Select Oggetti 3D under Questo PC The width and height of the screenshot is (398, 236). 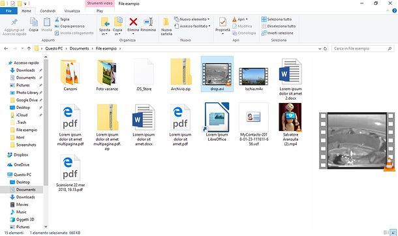coord(22,220)
